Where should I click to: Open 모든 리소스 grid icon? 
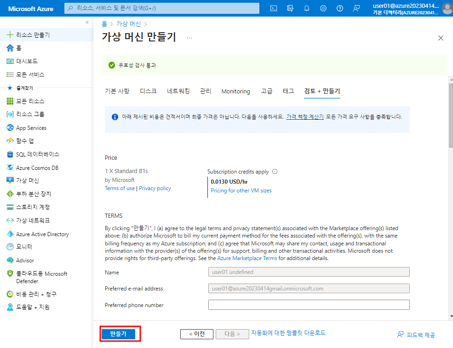tap(10, 101)
